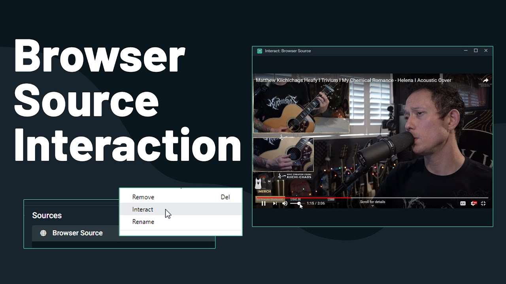The height and width of the screenshot is (284, 506).
Task: Mute the video volume
Action: pyautogui.click(x=285, y=204)
